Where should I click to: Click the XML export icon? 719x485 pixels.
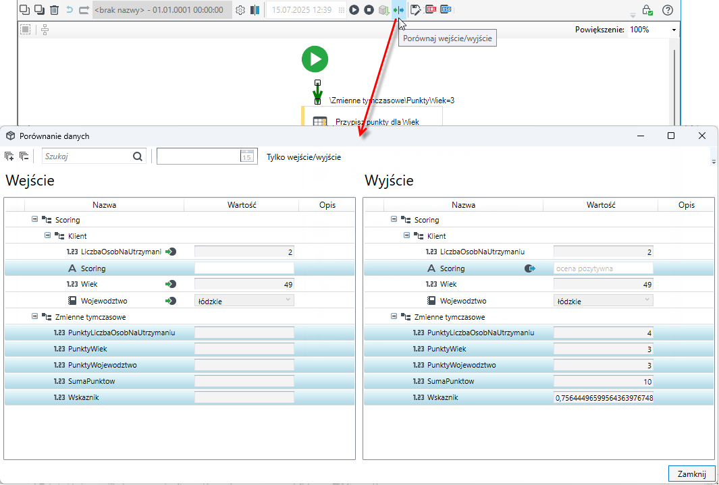[x=431, y=9]
